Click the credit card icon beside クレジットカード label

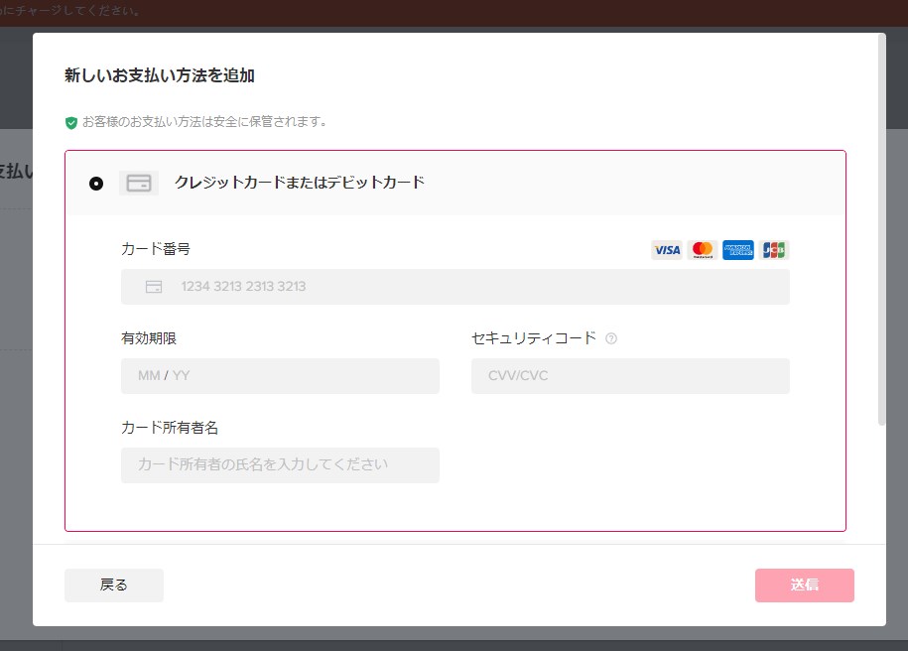point(139,184)
